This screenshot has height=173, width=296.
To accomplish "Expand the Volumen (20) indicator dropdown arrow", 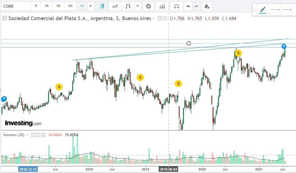I will (x=27, y=135).
